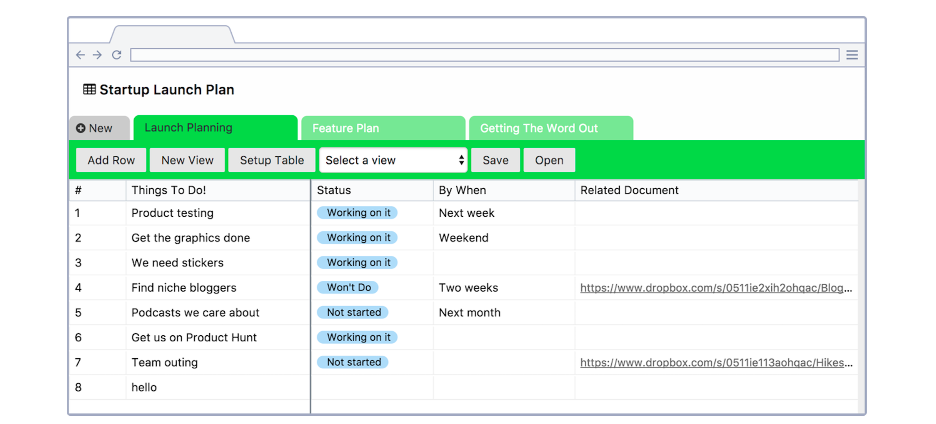Screen dimensions: 936x424
Task: Focus the browser address bar
Action: (485, 55)
